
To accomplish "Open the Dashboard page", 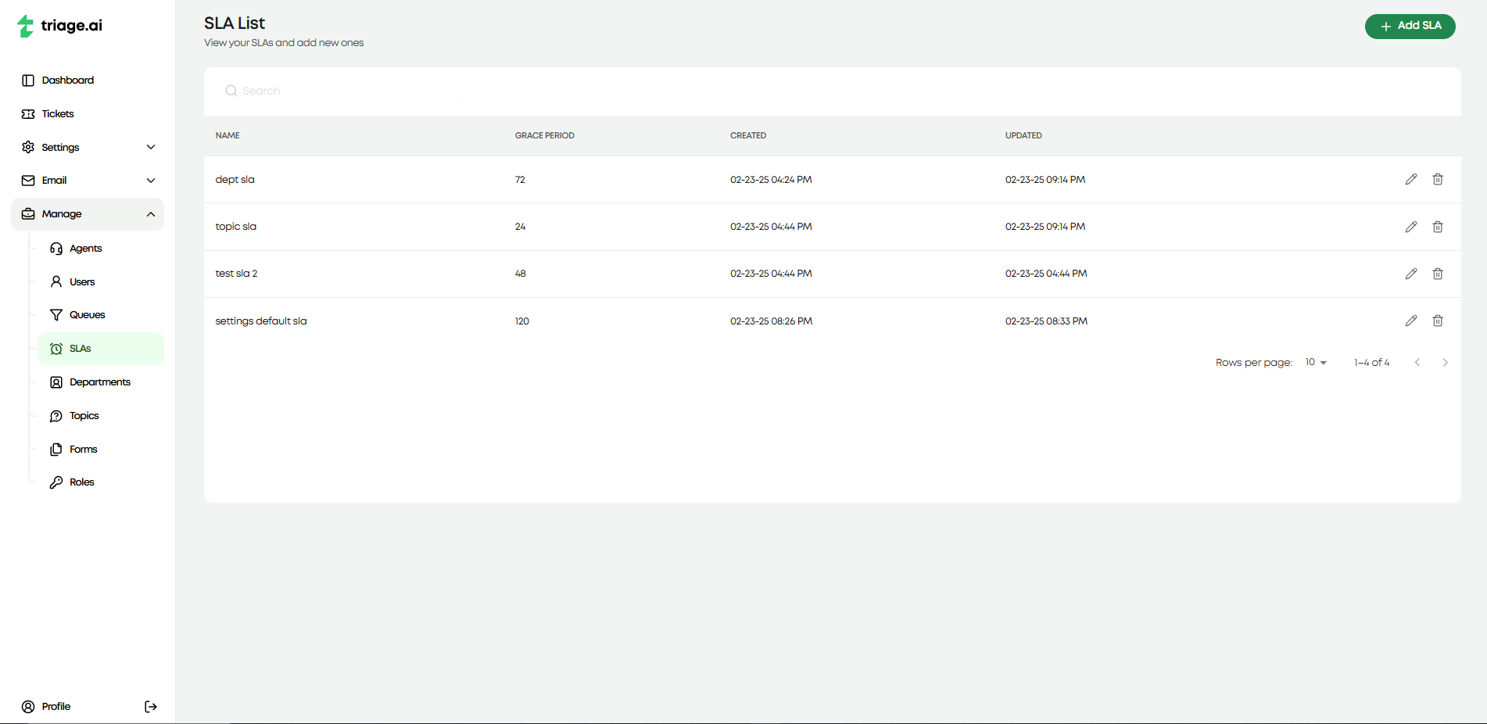I will [x=67, y=81].
